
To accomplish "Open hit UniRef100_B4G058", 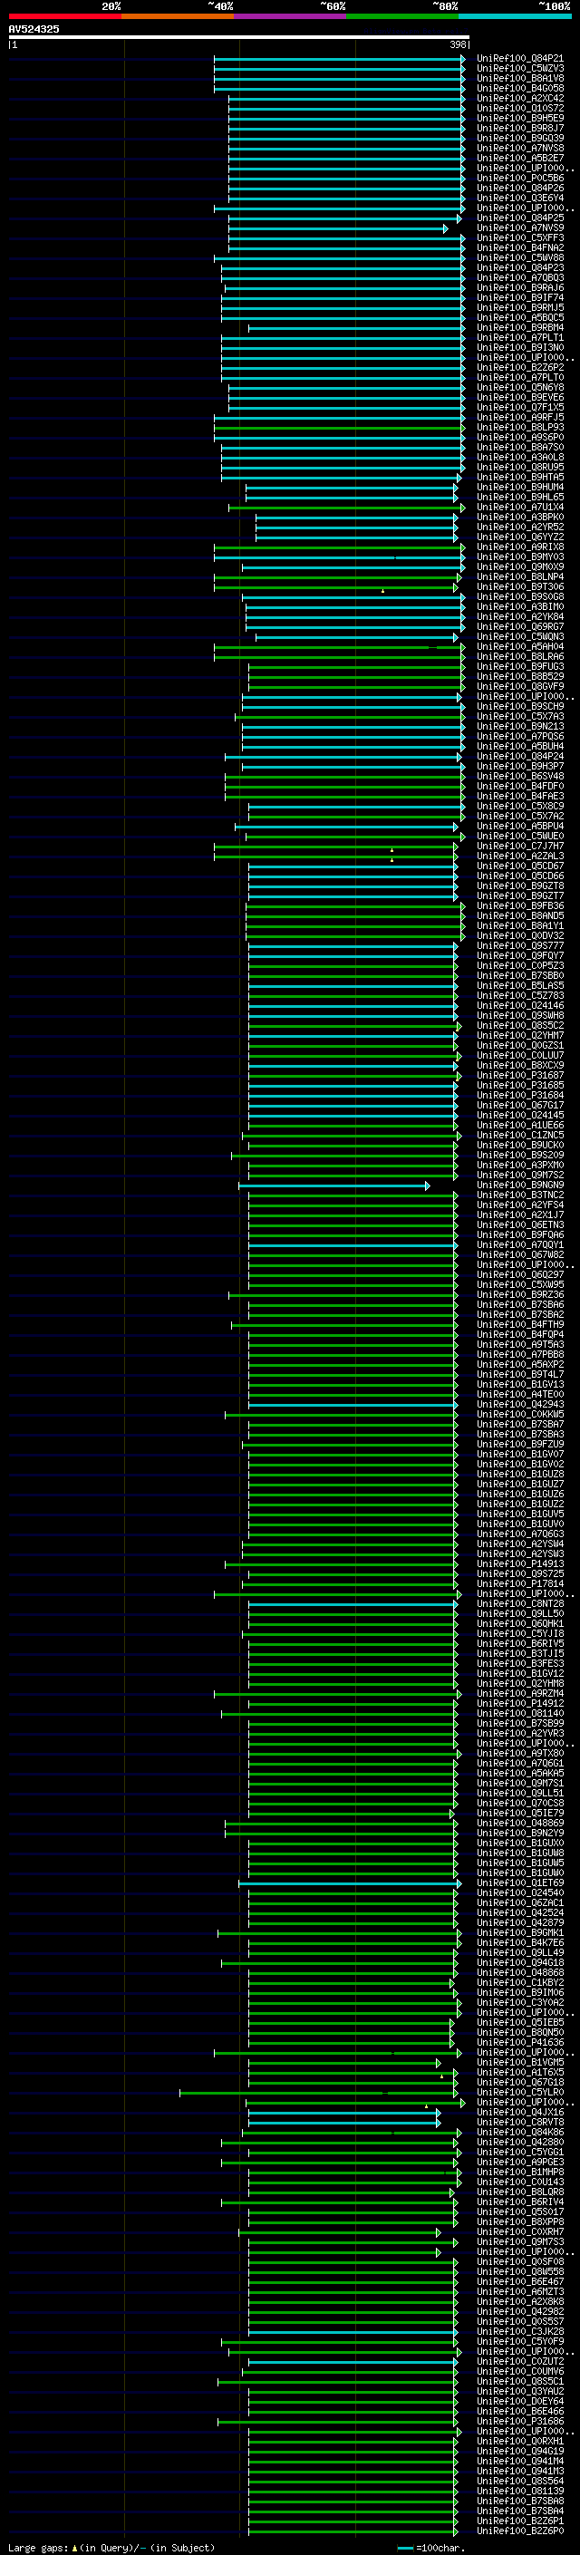I will click(520, 88).
